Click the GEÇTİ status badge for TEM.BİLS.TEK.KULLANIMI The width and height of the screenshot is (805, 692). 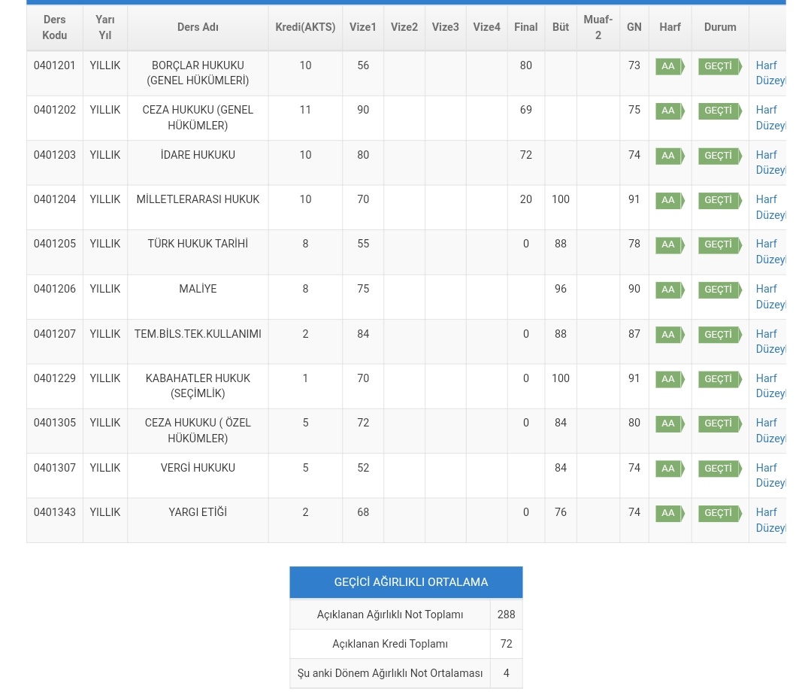pyautogui.click(x=720, y=335)
